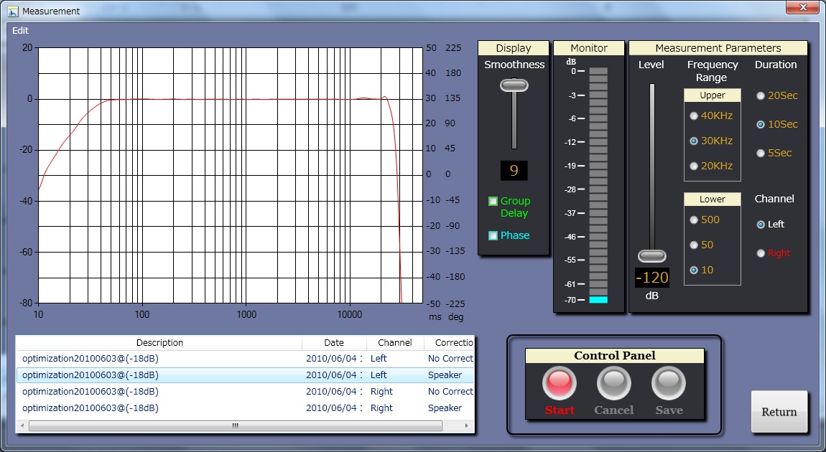Click the Save round button
This screenshot has height=452, width=826.
pos(668,384)
